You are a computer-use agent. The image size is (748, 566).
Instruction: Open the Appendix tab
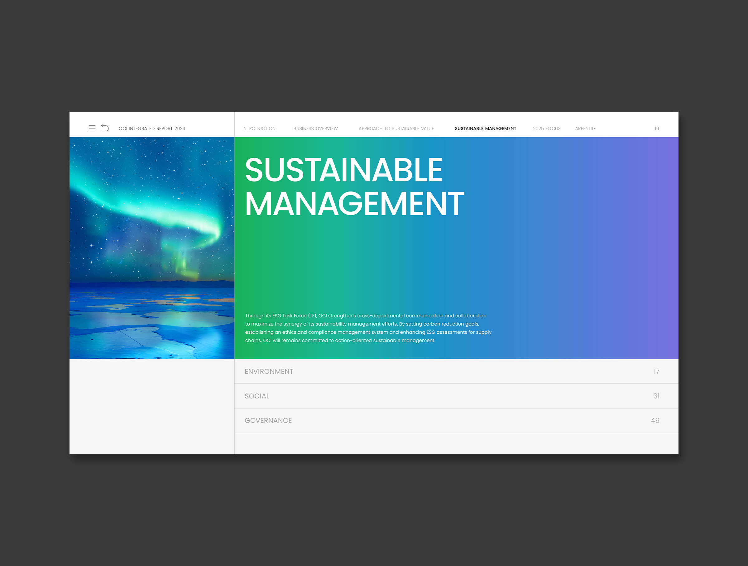pos(585,128)
